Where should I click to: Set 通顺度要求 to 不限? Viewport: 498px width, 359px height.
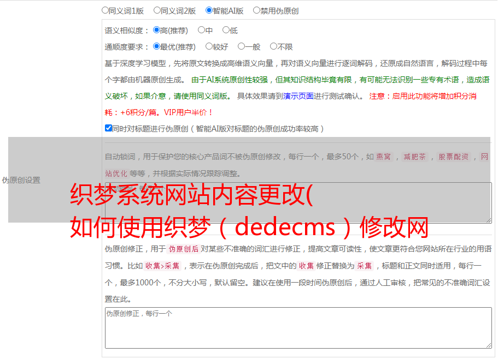click(273, 46)
